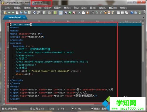This screenshot has width=147, height=112.
Task: Collapse the <html> fold marker
Action: click(8, 27)
